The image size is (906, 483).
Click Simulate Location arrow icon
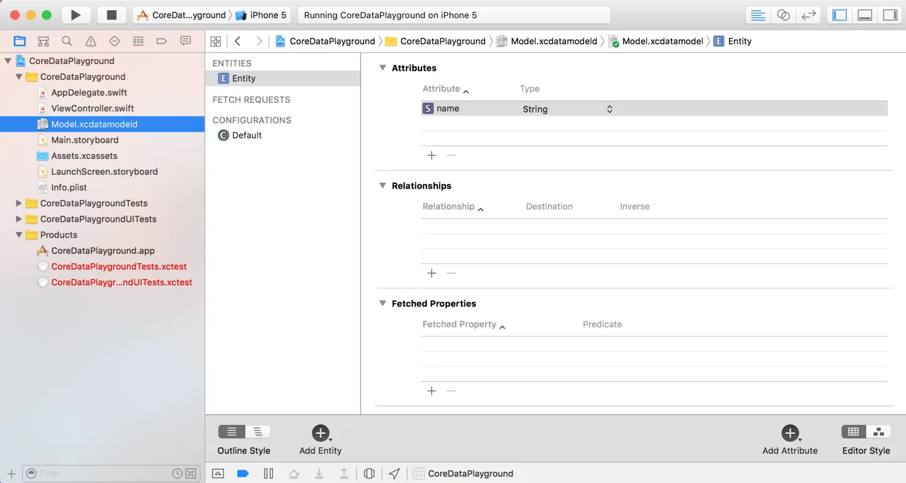click(x=394, y=473)
